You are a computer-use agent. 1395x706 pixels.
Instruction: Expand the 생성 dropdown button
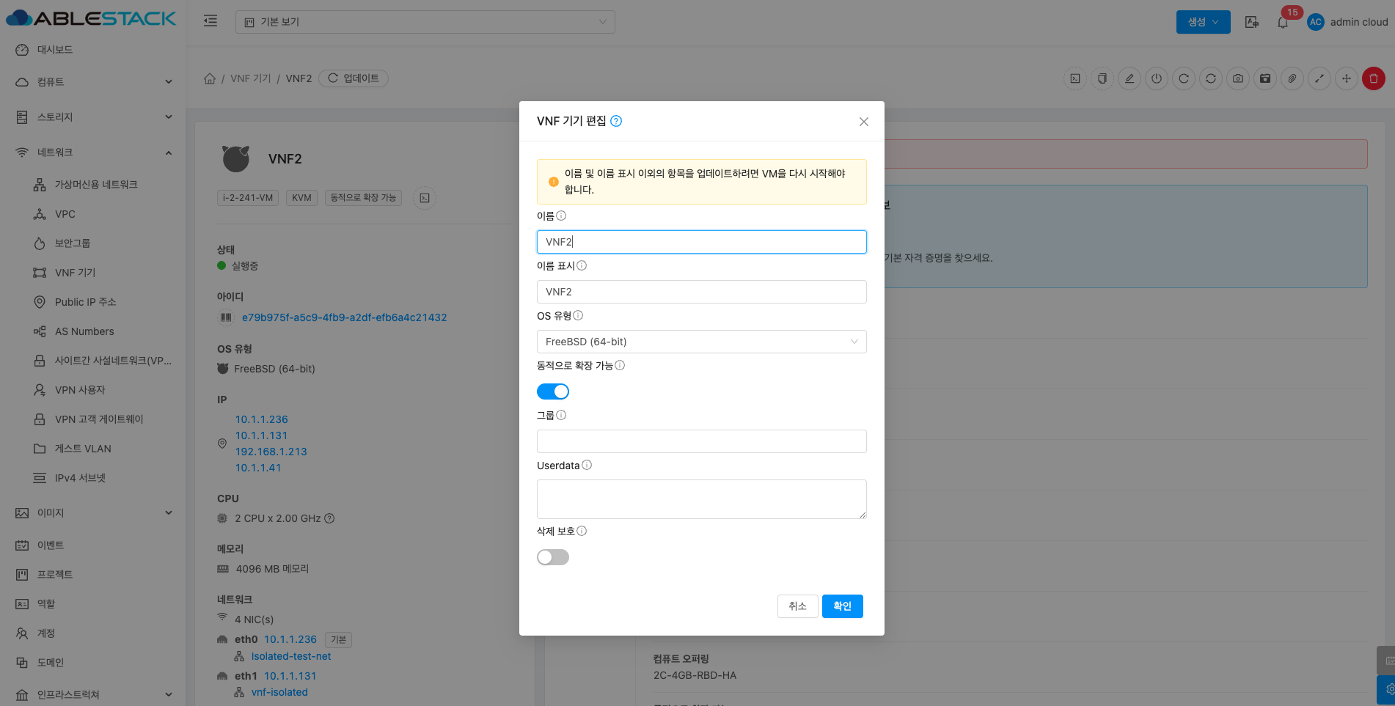pyautogui.click(x=1203, y=22)
